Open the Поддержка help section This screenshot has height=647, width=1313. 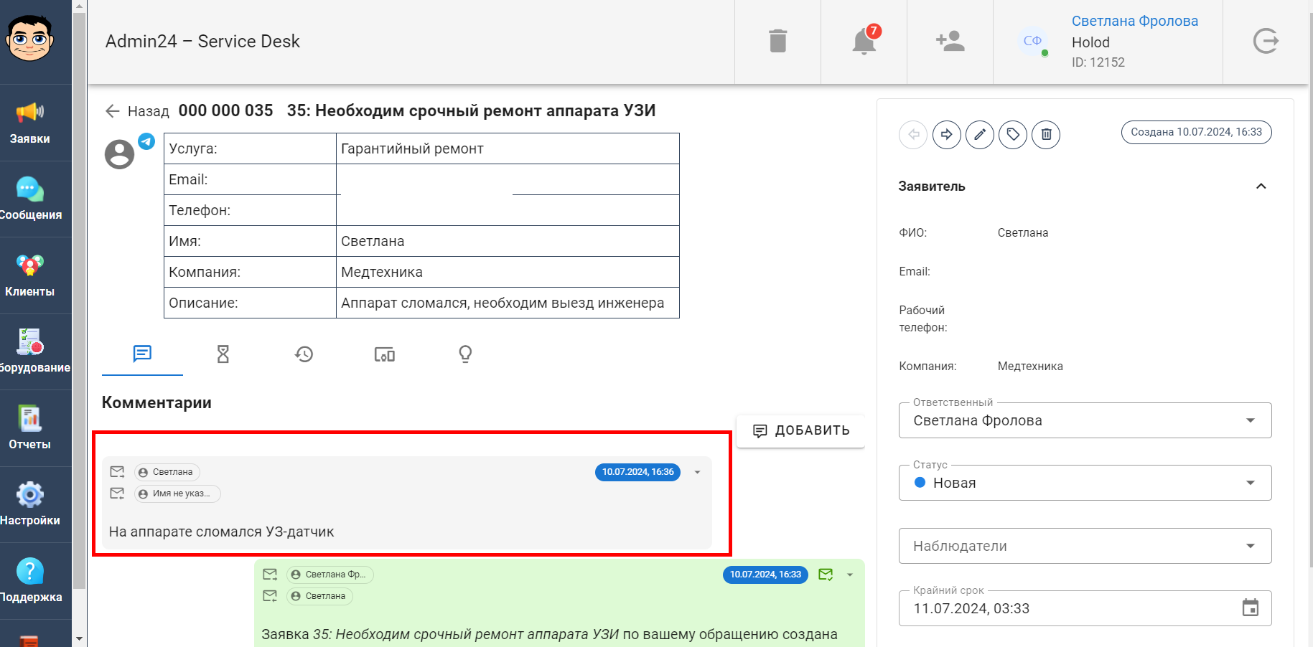[x=30, y=581]
